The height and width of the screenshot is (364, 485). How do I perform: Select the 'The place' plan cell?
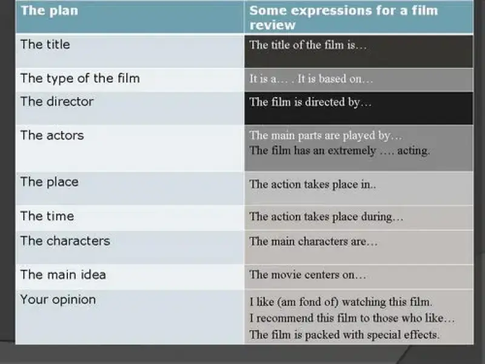[x=49, y=182]
